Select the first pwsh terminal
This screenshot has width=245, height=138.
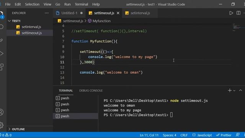(x=76, y=98)
